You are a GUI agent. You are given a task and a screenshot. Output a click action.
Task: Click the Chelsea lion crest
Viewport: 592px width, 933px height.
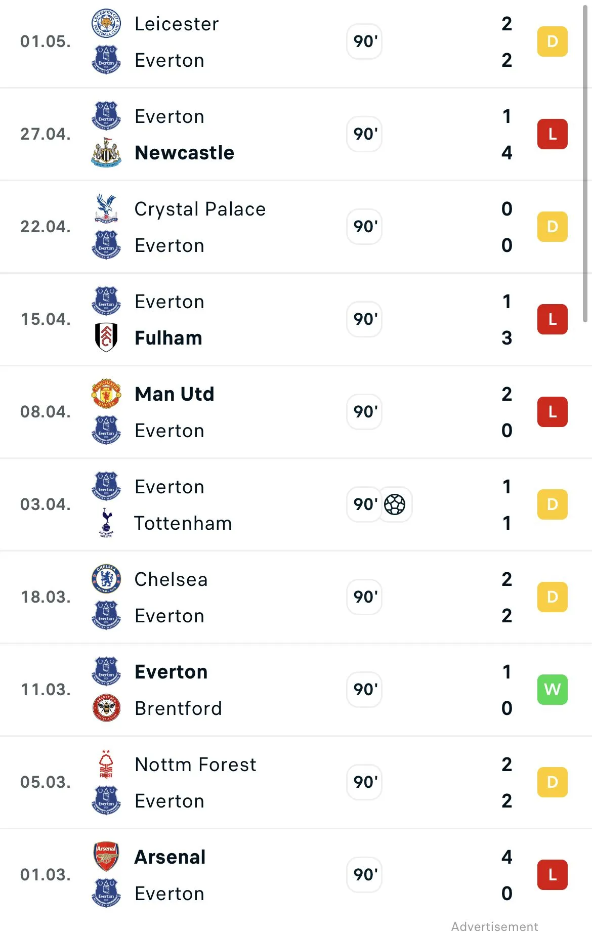click(x=106, y=579)
